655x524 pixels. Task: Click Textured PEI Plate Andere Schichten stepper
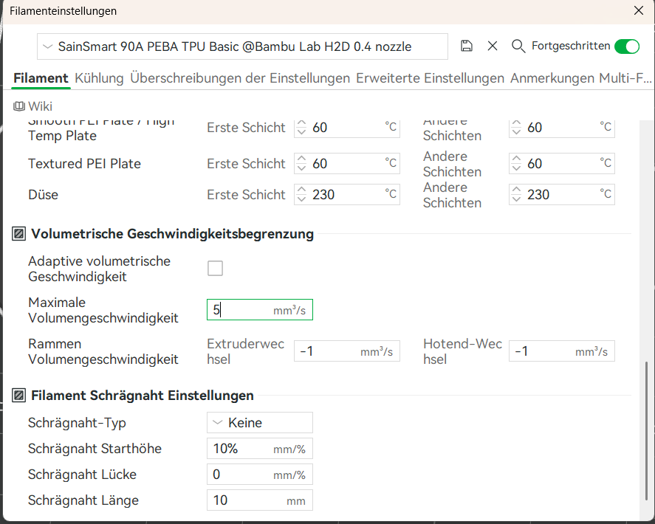point(516,164)
